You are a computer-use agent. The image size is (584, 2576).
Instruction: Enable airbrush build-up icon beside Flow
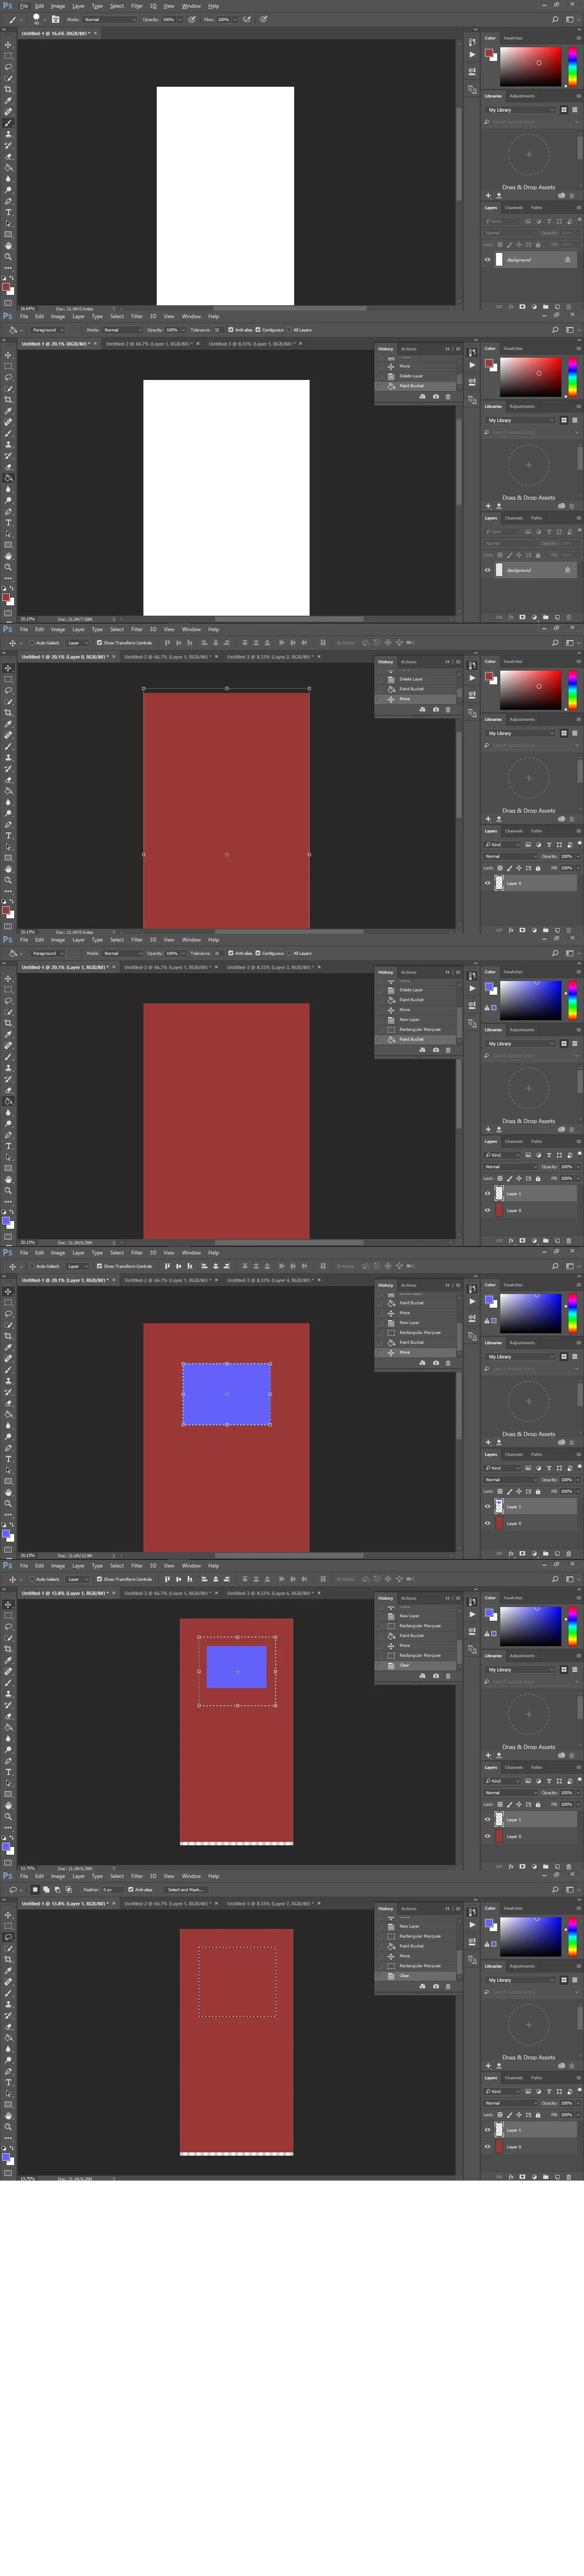[x=247, y=19]
